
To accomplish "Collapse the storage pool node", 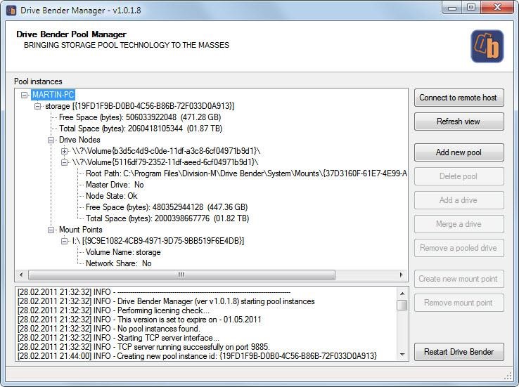I will 39,106.
